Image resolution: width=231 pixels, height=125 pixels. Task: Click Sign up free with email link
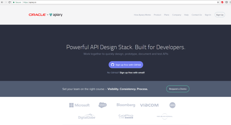[132, 73]
